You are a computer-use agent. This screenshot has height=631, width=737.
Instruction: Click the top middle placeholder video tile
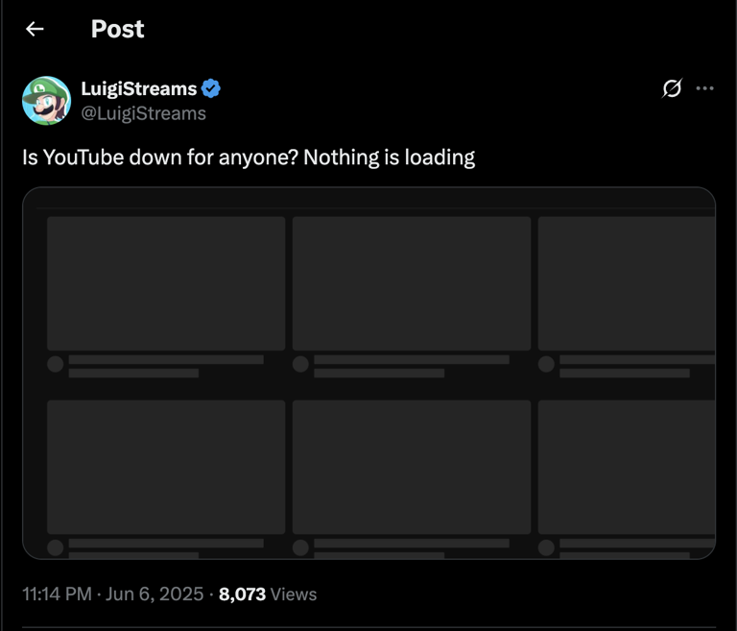412,283
